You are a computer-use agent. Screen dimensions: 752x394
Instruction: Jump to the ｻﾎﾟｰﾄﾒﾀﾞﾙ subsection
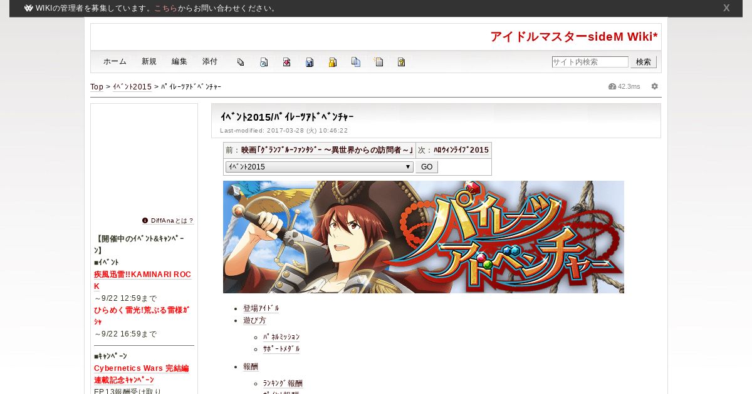(x=281, y=349)
